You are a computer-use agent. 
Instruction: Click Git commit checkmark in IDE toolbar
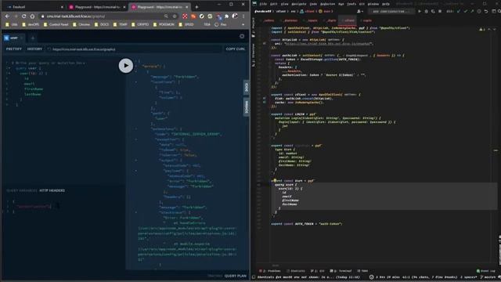click(466, 11)
